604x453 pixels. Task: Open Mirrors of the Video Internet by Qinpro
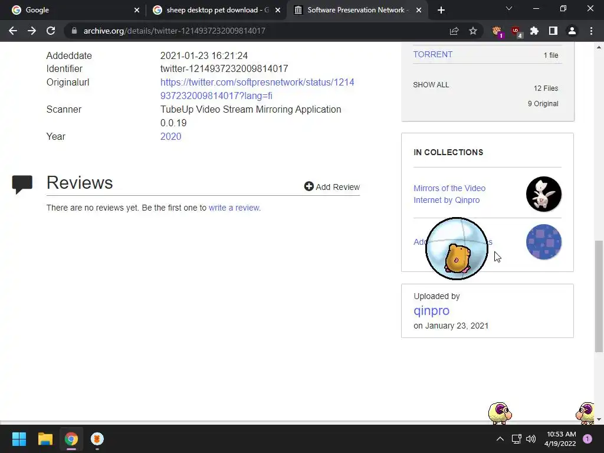pos(449,194)
